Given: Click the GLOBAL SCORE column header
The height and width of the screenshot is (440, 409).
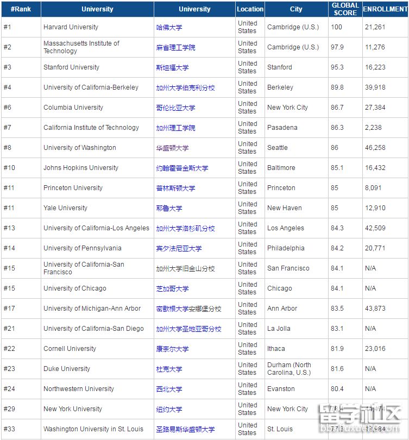Looking at the screenshot, I should [x=345, y=9].
